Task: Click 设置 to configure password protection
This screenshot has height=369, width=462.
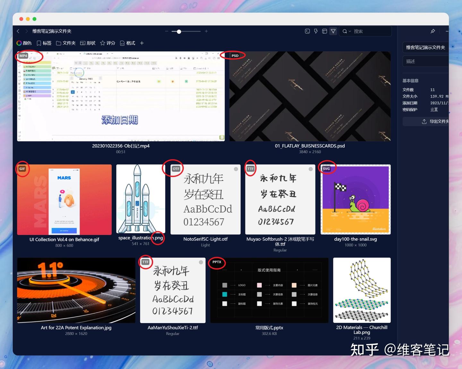Action: coord(434,109)
